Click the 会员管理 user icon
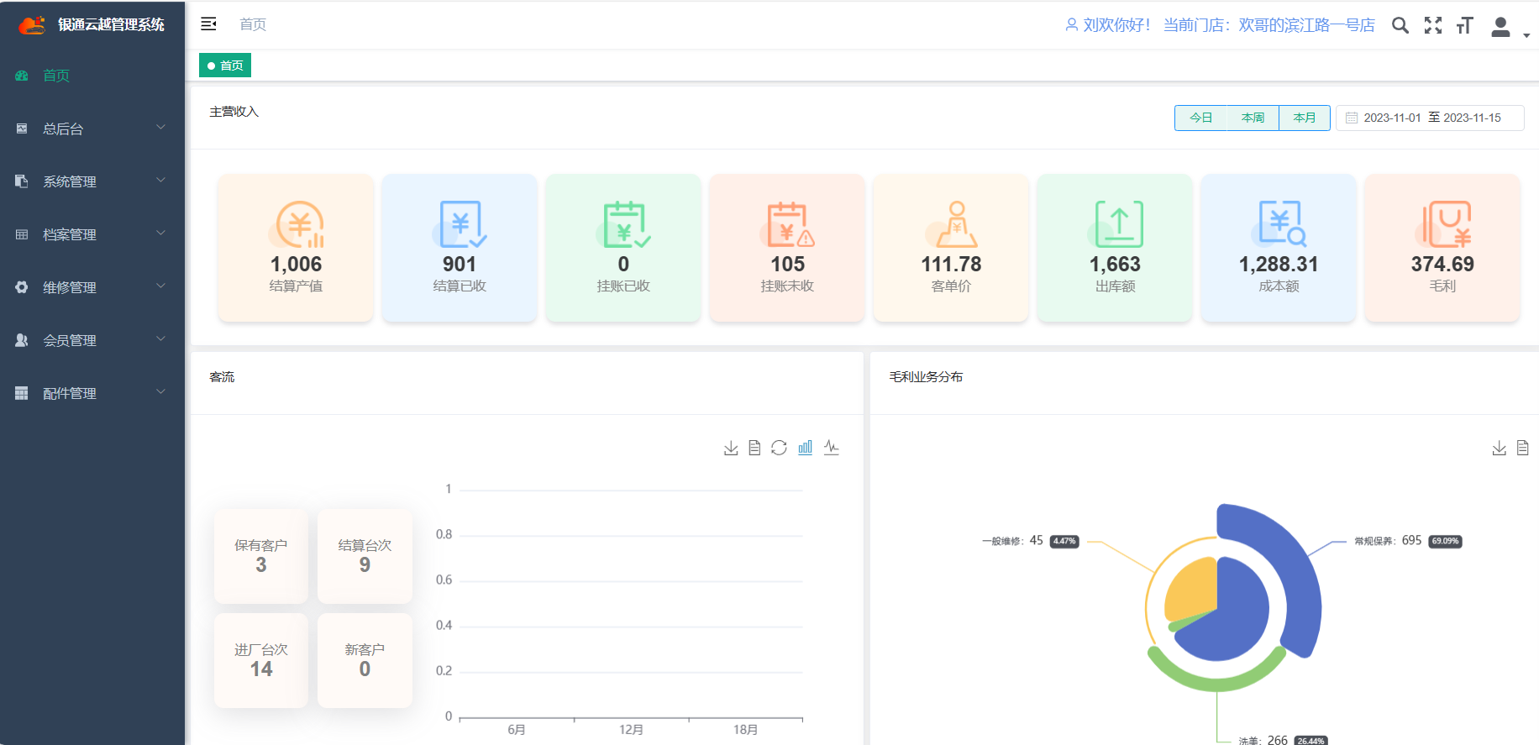The height and width of the screenshot is (745, 1539). pos(22,340)
